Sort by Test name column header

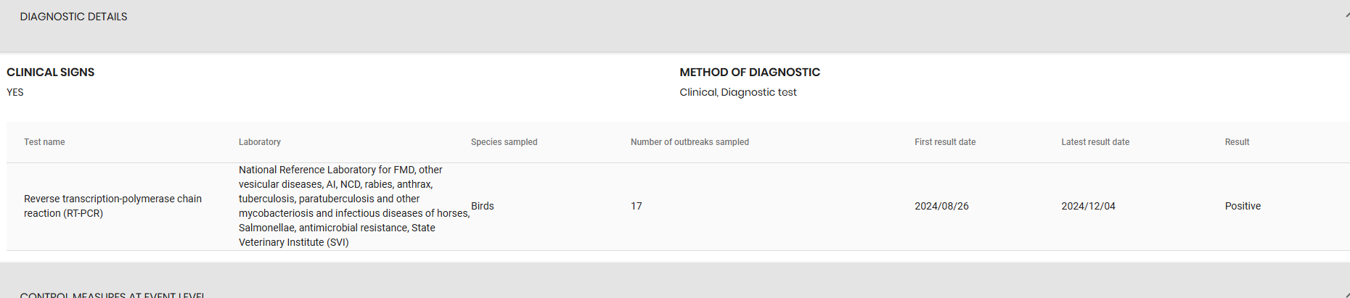[44, 142]
